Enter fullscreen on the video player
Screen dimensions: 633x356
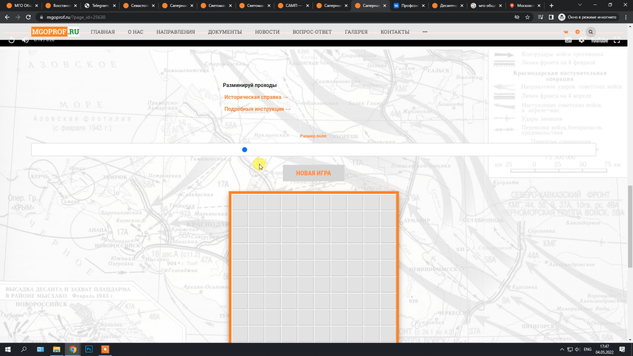(x=617, y=40)
